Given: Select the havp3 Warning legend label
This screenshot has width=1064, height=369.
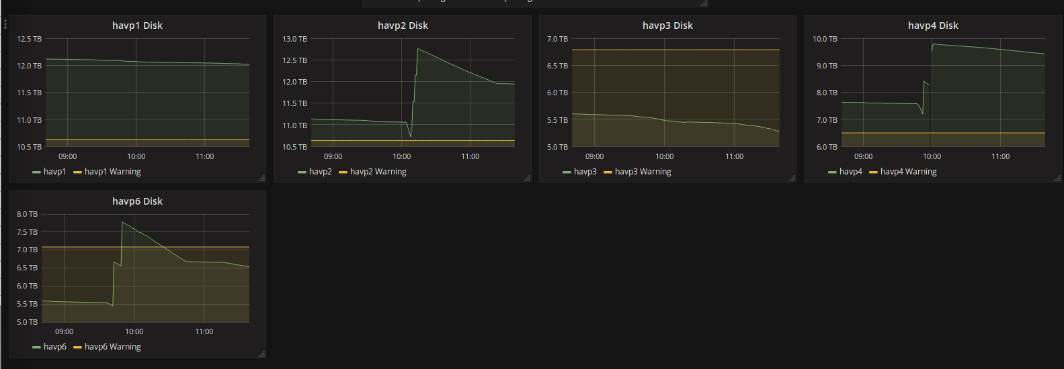Looking at the screenshot, I should pos(643,172).
